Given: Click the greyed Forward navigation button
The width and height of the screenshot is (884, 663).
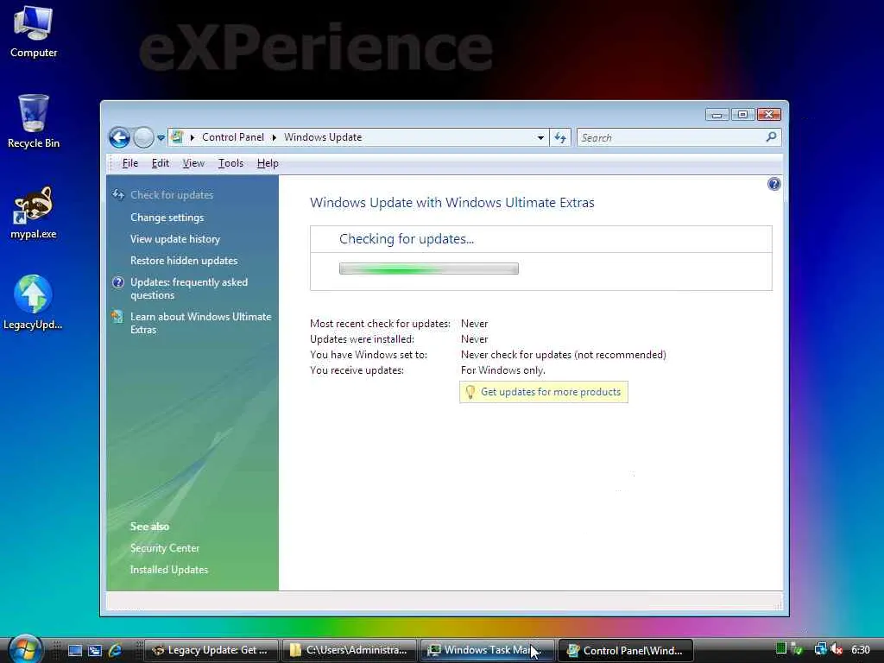Looking at the screenshot, I should [x=144, y=137].
